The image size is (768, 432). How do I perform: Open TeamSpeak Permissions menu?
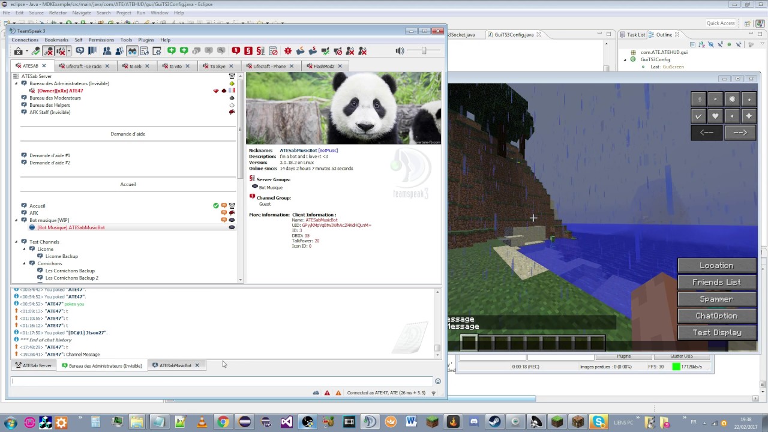click(x=101, y=40)
